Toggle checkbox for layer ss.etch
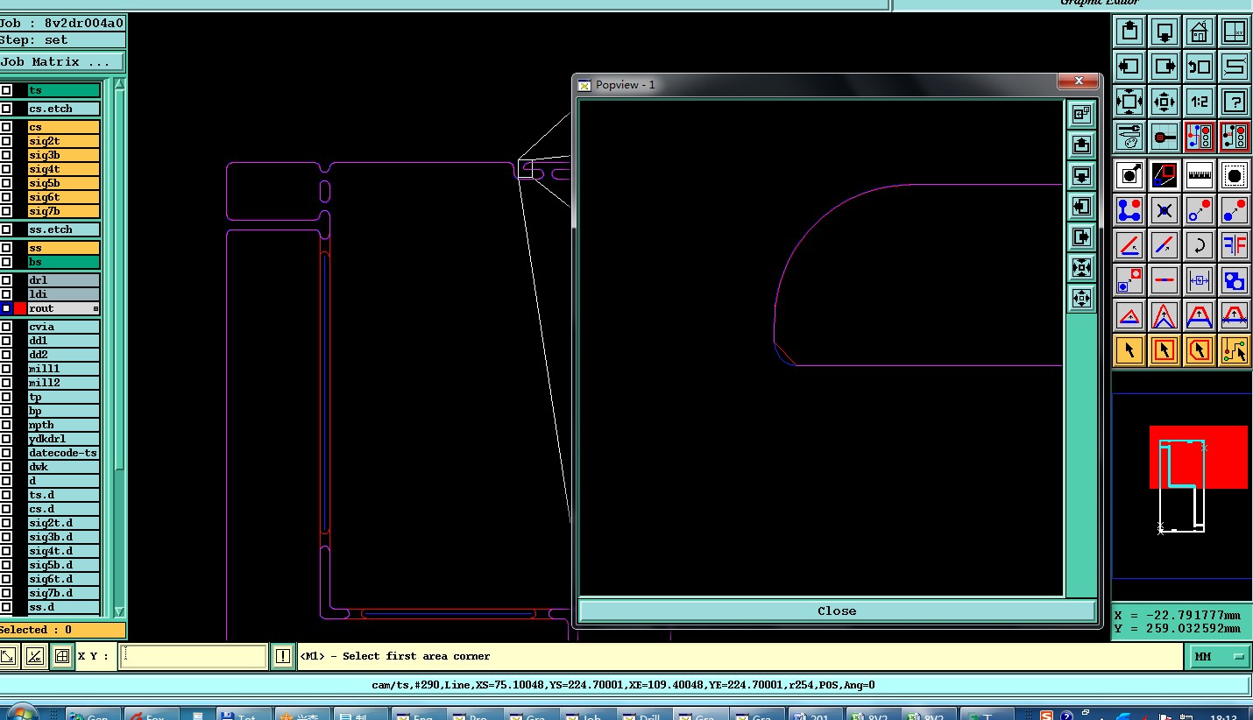 pos(6,229)
